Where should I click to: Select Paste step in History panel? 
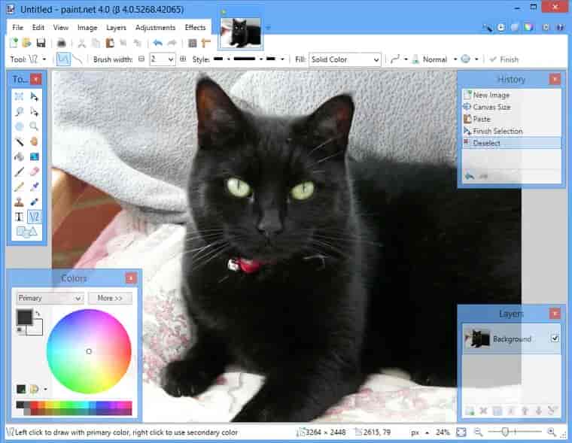click(x=512, y=119)
